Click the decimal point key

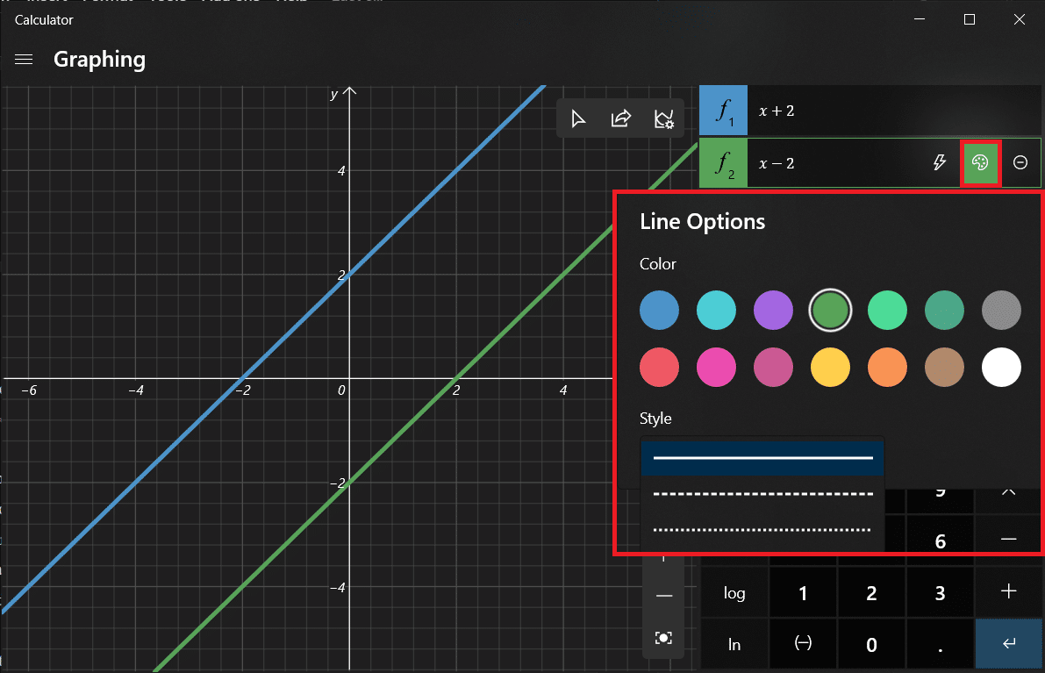tap(940, 644)
